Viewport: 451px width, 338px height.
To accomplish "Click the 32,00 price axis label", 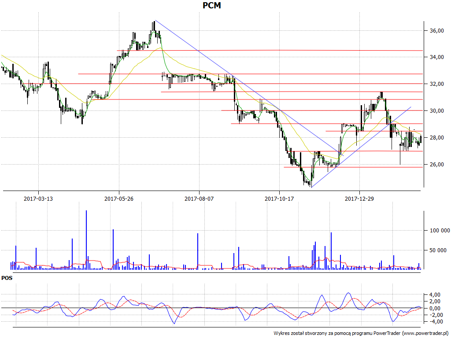I will point(436,84).
